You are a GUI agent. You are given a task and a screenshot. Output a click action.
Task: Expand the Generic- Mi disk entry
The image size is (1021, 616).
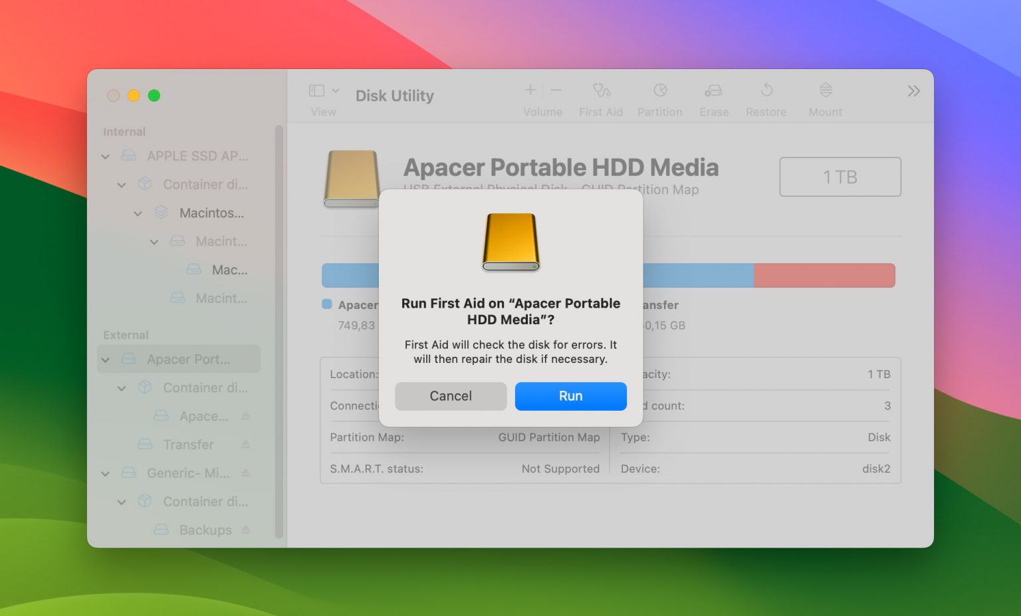[x=105, y=473]
